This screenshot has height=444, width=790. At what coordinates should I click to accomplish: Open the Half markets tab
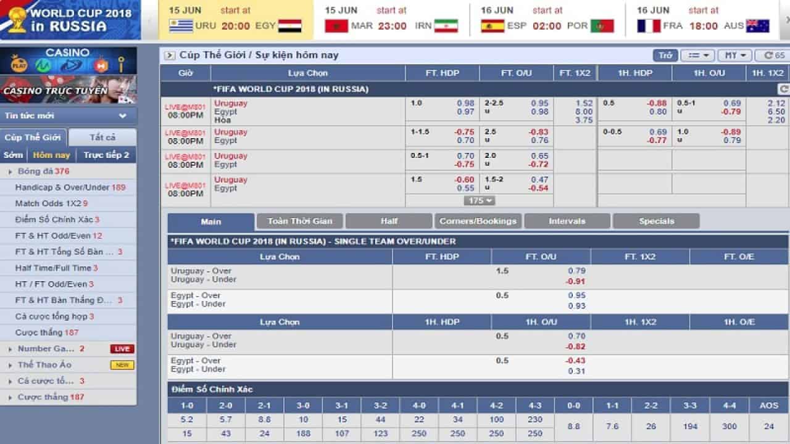(x=389, y=221)
